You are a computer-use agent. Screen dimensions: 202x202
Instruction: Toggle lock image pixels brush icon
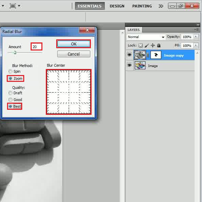pyautogui.click(x=146, y=45)
